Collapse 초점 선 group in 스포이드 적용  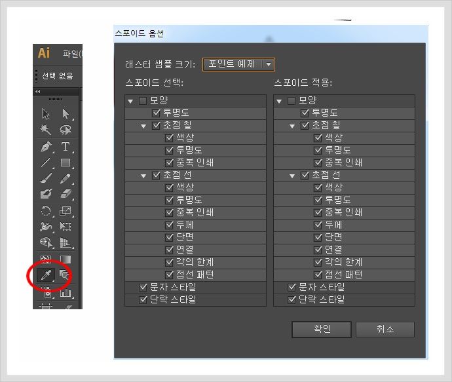click(292, 176)
